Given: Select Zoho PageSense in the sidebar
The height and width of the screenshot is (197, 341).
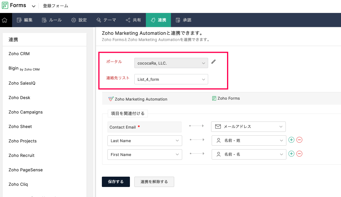Looking at the screenshot, I should tap(26, 170).
